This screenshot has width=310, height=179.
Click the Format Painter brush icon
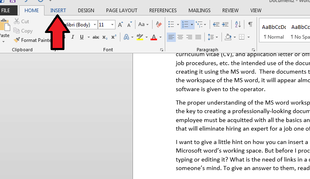(17, 40)
